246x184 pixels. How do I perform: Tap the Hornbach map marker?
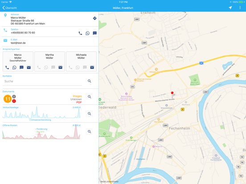tap(159, 120)
